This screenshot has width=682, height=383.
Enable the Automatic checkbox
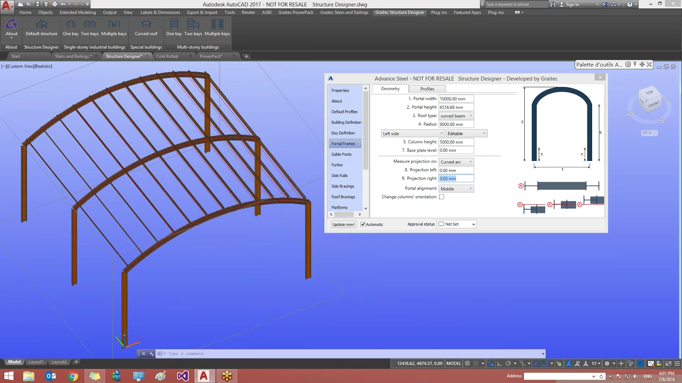pyautogui.click(x=363, y=224)
